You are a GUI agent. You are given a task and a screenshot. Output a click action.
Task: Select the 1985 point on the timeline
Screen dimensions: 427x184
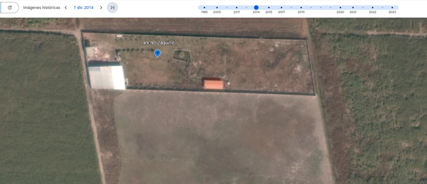point(204,8)
